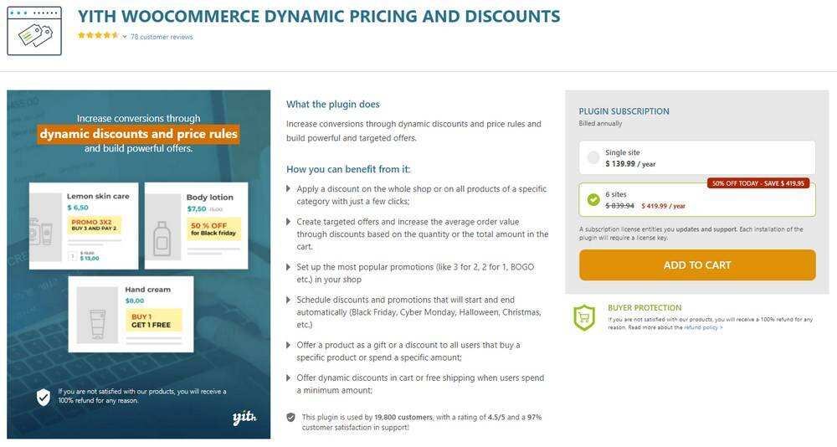Open the 78 customer reviews link

(162, 37)
